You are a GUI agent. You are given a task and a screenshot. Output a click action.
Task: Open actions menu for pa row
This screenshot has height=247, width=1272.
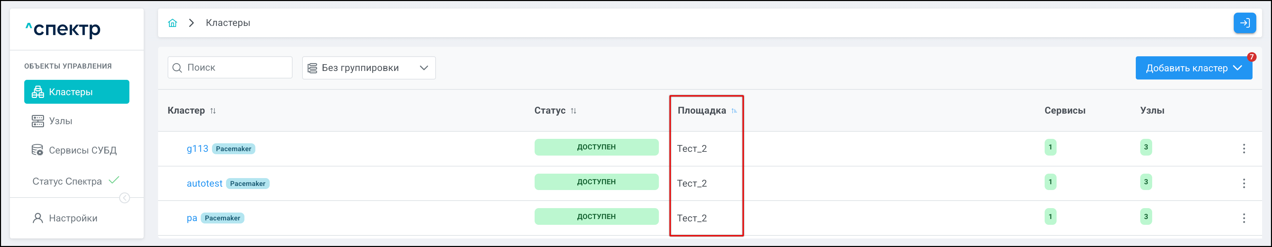click(x=1243, y=218)
